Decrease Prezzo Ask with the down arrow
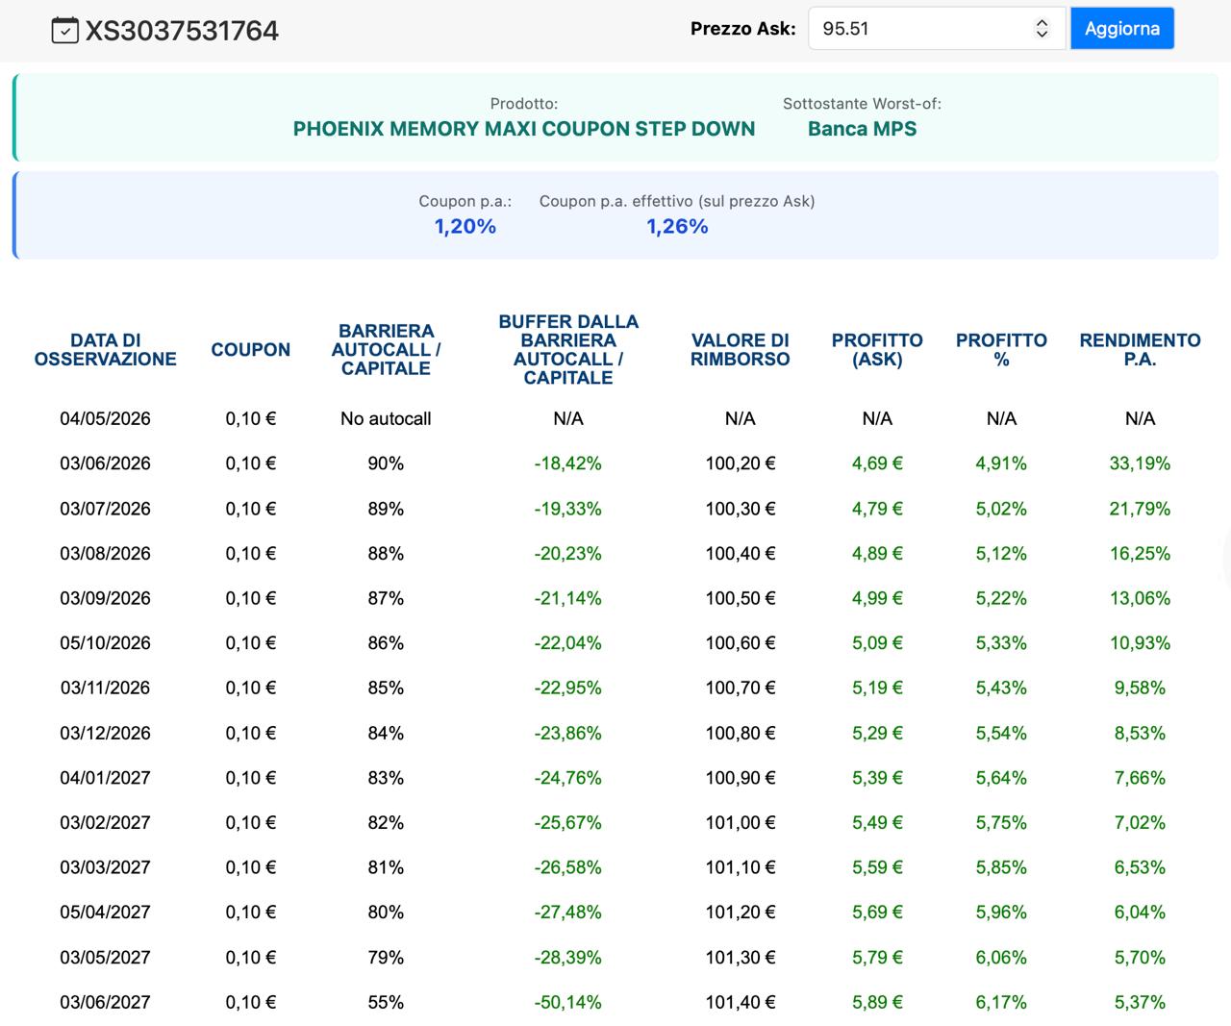This screenshot has width=1231, height=1026. [1042, 35]
